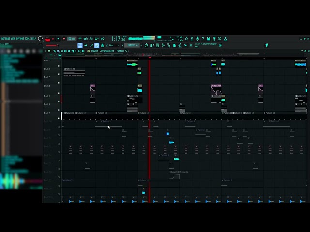Toggle loop recording icon
Viewport: 310px width, 232px height.
(x=102, y=39)
